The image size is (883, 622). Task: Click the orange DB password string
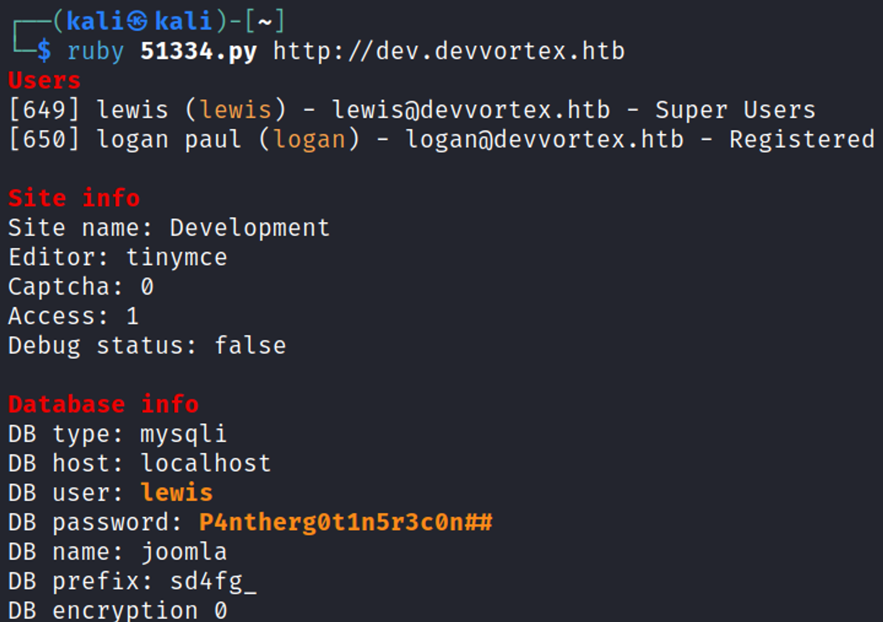[345, 522]
